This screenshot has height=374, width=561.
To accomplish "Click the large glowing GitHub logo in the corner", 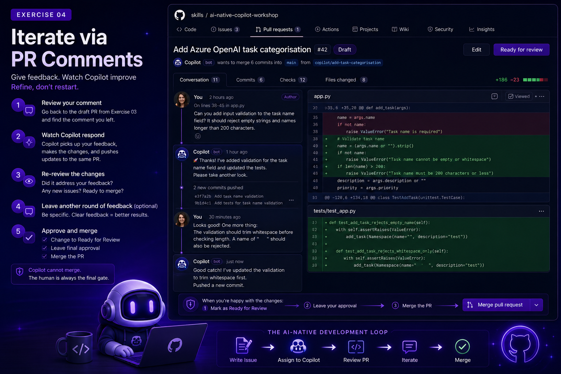I will pyautogui.click(x=520, y=344).
